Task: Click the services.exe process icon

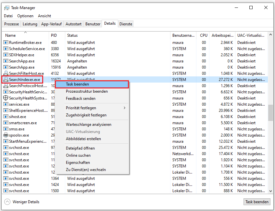Action: pyautogui.click(x=6, y=104)
